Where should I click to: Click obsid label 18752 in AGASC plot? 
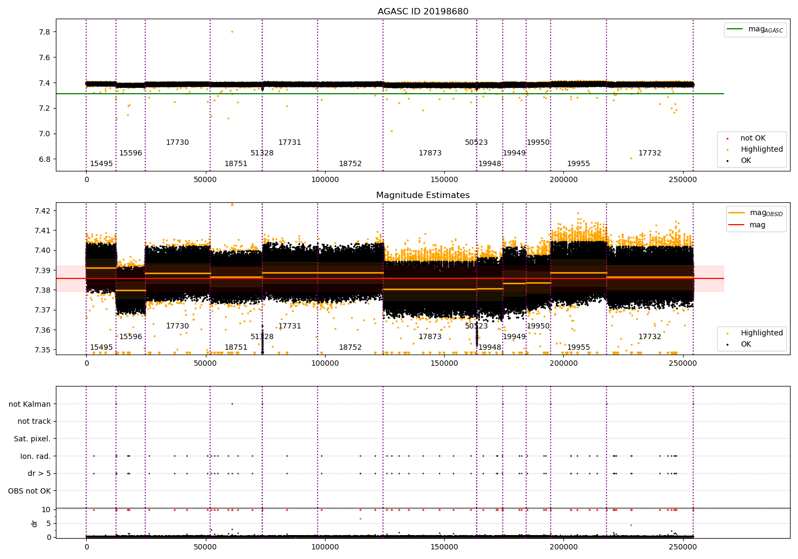click(350, 164)
